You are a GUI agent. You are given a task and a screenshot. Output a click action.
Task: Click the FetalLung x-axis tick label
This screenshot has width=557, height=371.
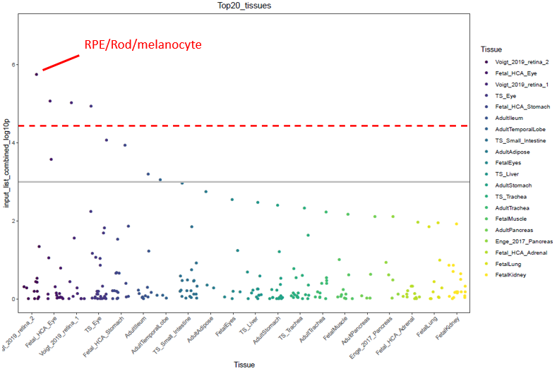[x=424, y=328]
